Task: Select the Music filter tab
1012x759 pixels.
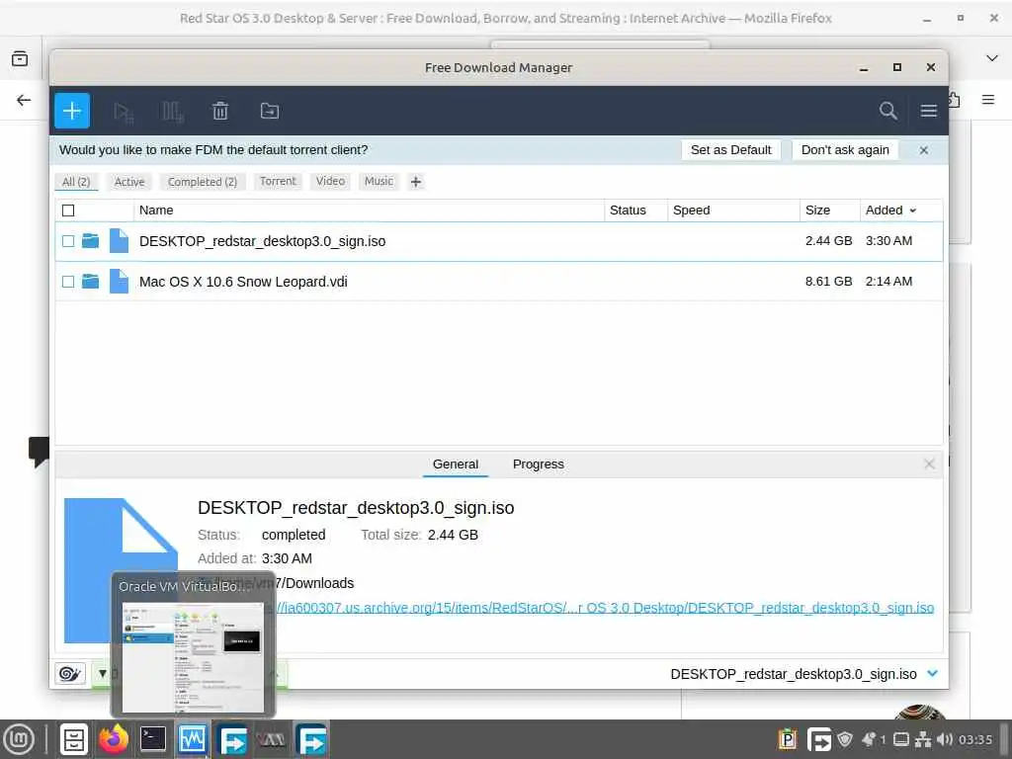Action: [x=379, y=182]
